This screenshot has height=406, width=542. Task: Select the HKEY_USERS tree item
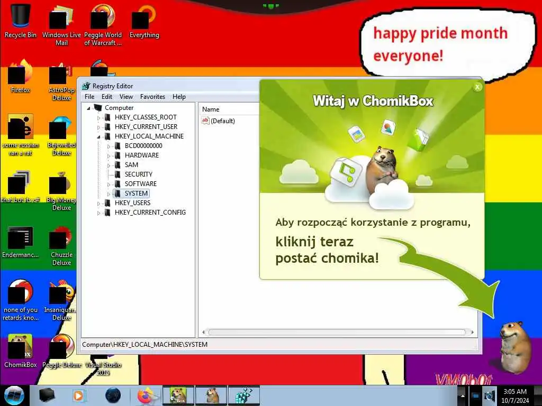[x=132, y=202]
